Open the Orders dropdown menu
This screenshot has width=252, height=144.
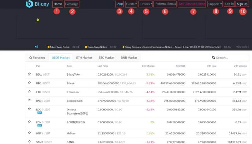pyautogui.click(x=146, y=4)
